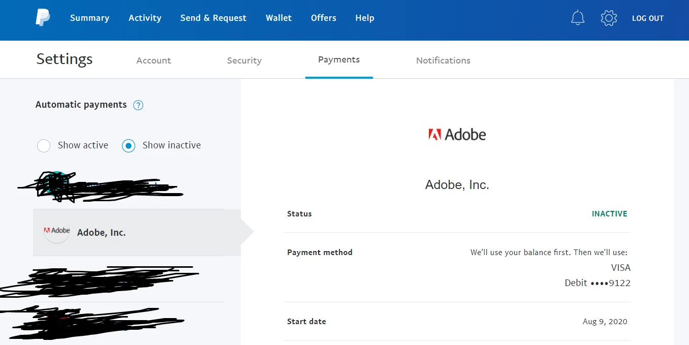Viewport: 689px width, 345px height.
Task: Click the PayPal logo icon
Action: 43,18
